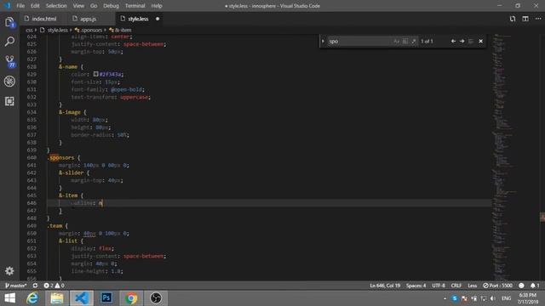Go to previous find match
The image size is (545, 306).
click(x=453, y=42)
